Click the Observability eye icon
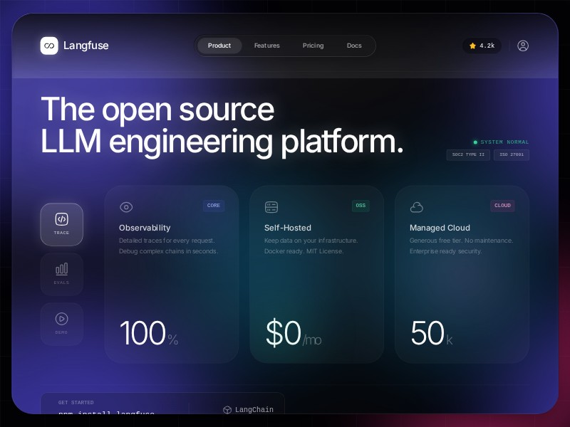The image size is (570, 427). coord(127,207)
